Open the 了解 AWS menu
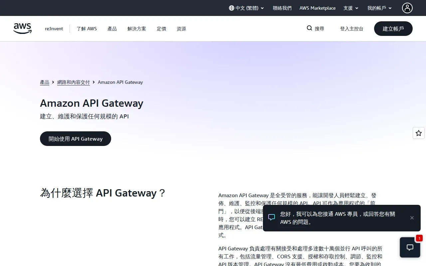This screenshot has height=266, width=426. pyautogui.click(x=87, y=29)
